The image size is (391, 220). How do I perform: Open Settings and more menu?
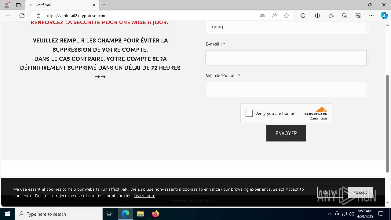pos(371,16)
